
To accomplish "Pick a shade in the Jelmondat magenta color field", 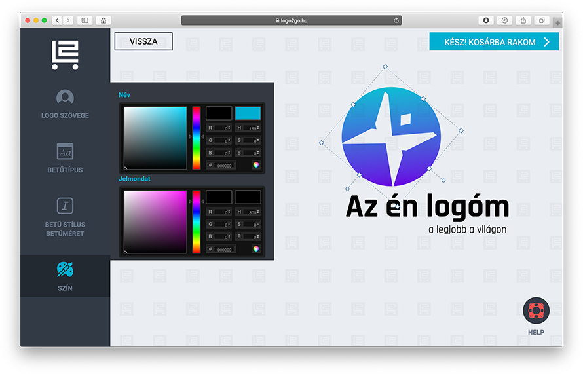I will pyautogui.click(x=155, y=222).
